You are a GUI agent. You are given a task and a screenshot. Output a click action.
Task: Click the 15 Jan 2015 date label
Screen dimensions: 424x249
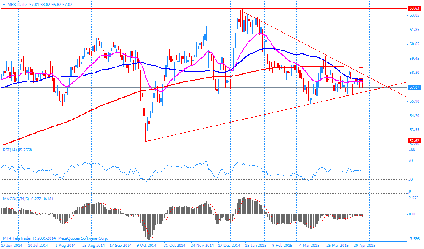256,246
